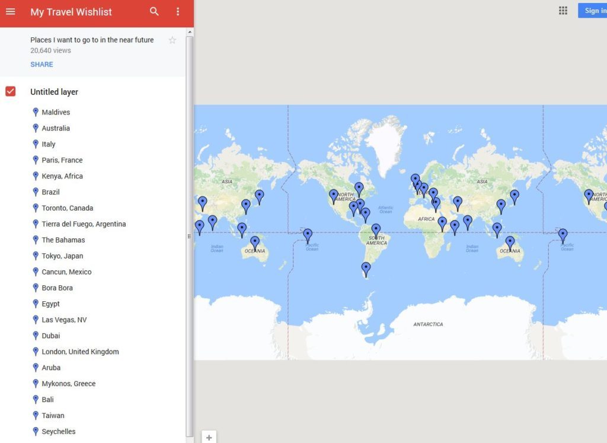The height and width of the screenshot is (443, 607).
Task: Click the map pin over Antarctica's nearest marker in Tierra del Fuego
Action: (366, 269)
